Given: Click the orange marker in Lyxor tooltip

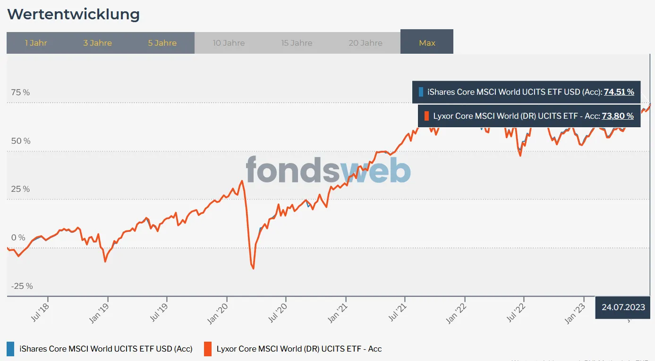Looking at the screenshot, I should 426,116.
